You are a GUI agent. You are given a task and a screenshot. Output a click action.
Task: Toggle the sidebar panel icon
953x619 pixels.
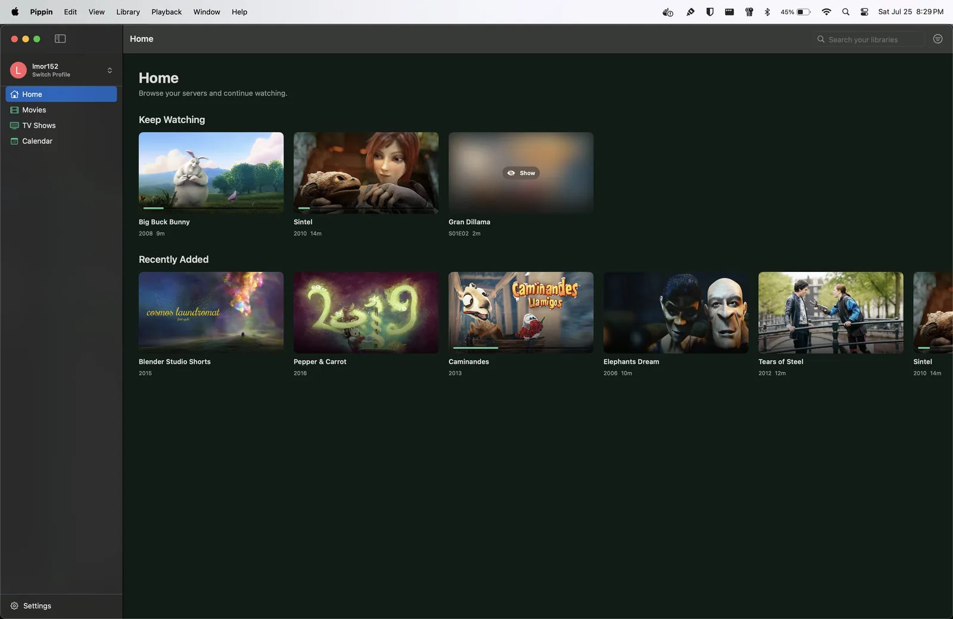pos(60,39)
